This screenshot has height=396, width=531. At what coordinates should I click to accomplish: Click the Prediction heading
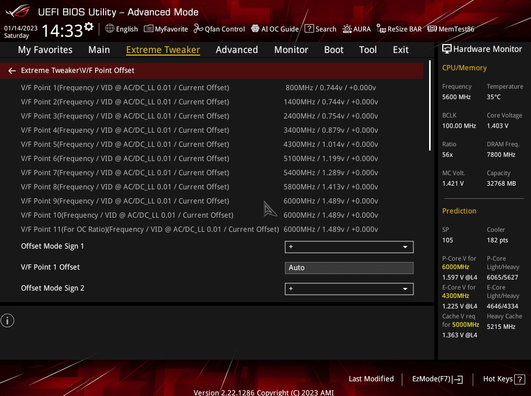[459, 211]
